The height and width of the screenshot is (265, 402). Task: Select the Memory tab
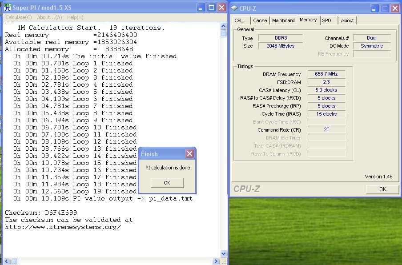coord(308,20)
